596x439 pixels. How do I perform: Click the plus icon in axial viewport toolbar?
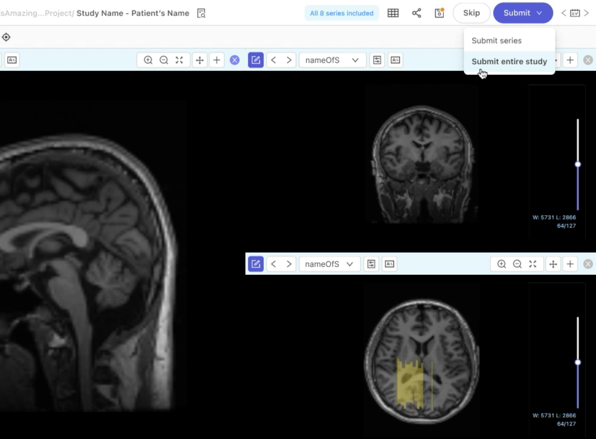pos(570,264)
